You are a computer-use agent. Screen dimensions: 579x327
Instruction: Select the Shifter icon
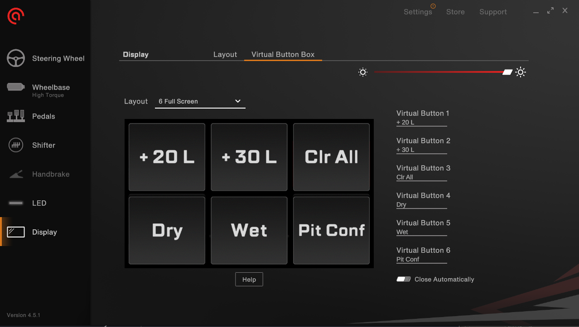click(x=16, y=145)
